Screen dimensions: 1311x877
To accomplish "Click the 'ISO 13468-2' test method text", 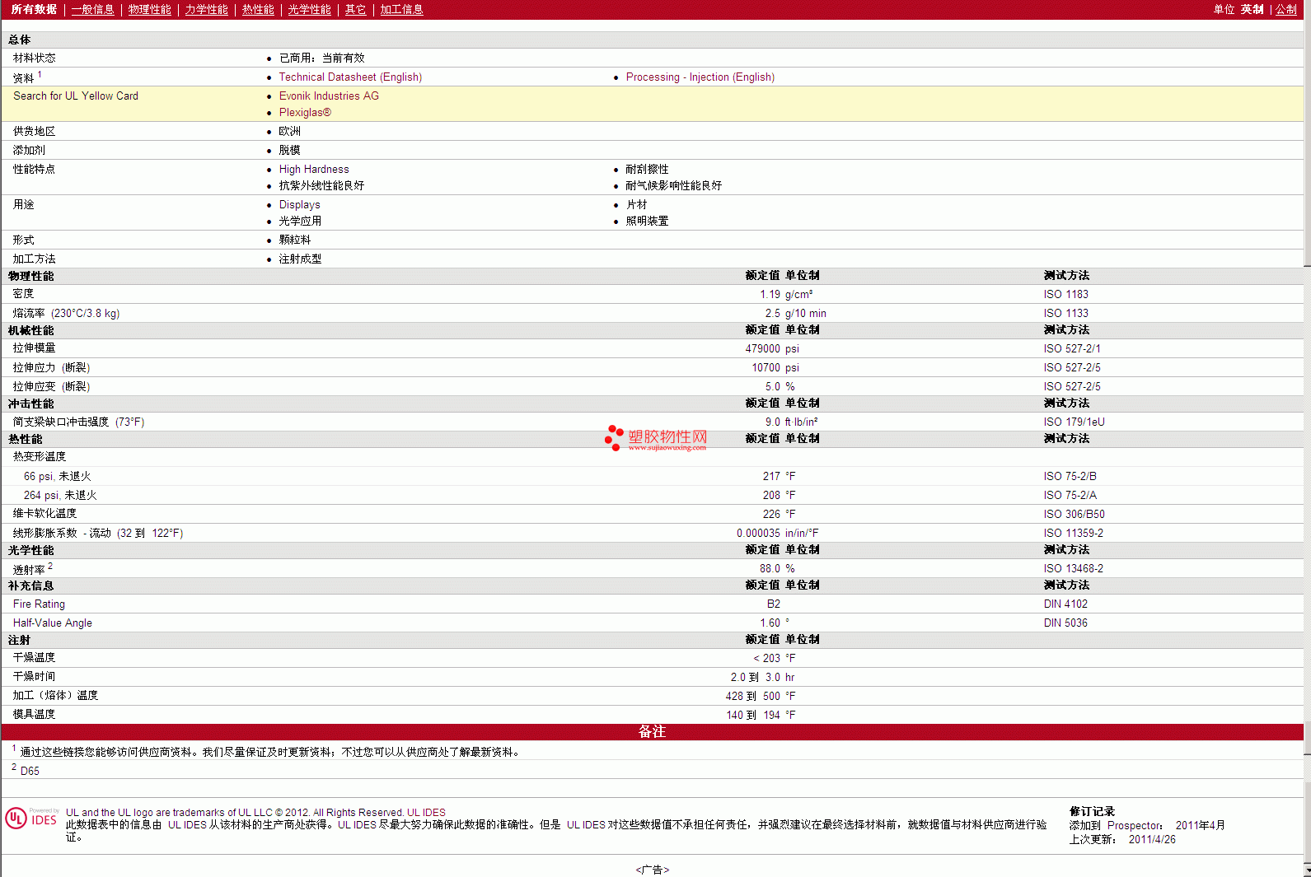I will point(1073,568).
